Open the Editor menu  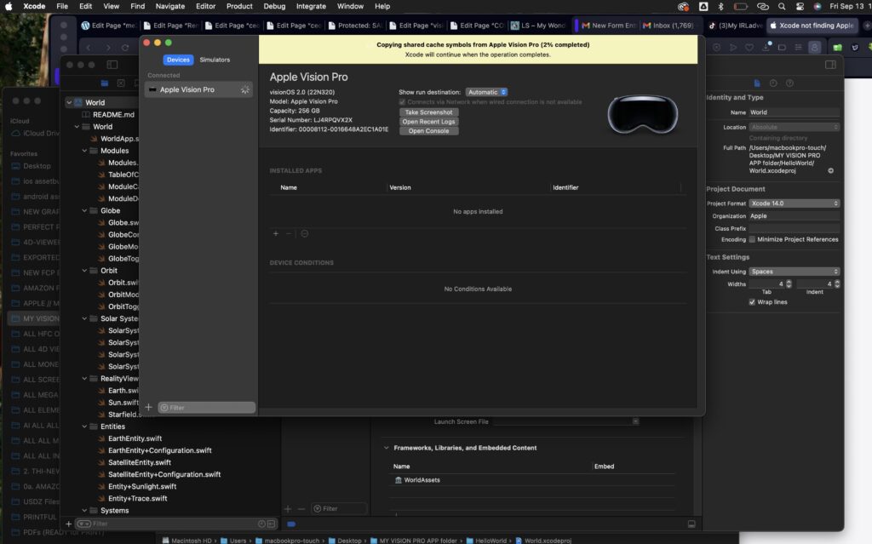pos(205,6)
